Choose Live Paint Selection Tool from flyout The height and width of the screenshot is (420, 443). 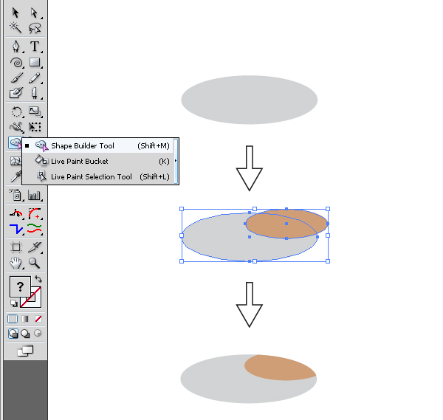[x=97, y=177]
